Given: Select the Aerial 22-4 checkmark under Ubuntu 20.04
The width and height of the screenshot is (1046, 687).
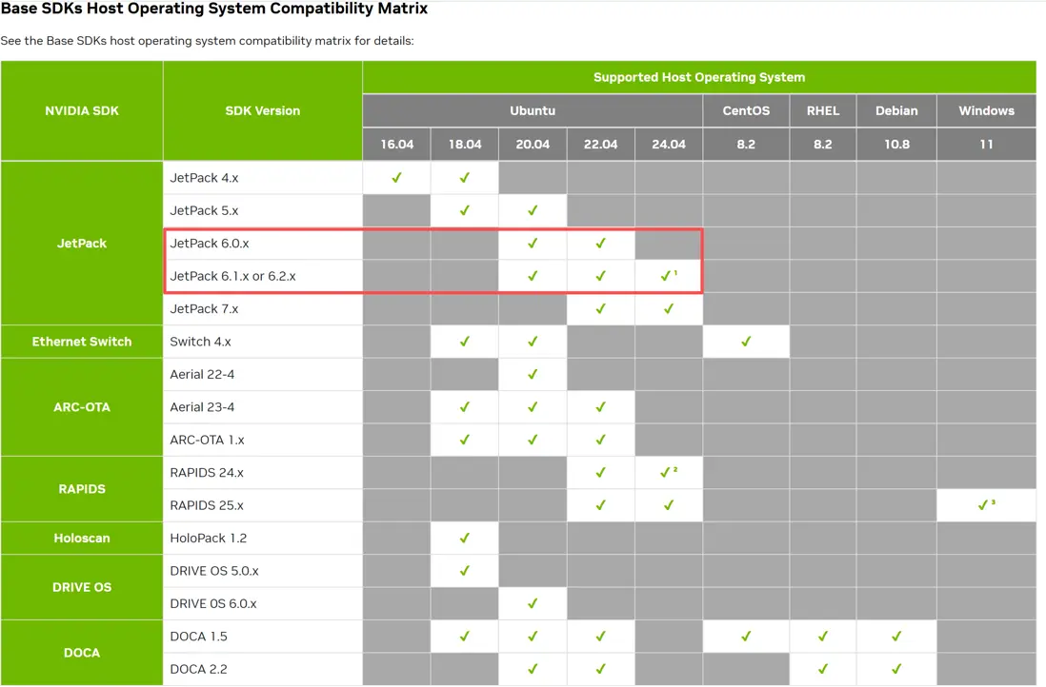Looking at the screenshot, I should point(533,375).
